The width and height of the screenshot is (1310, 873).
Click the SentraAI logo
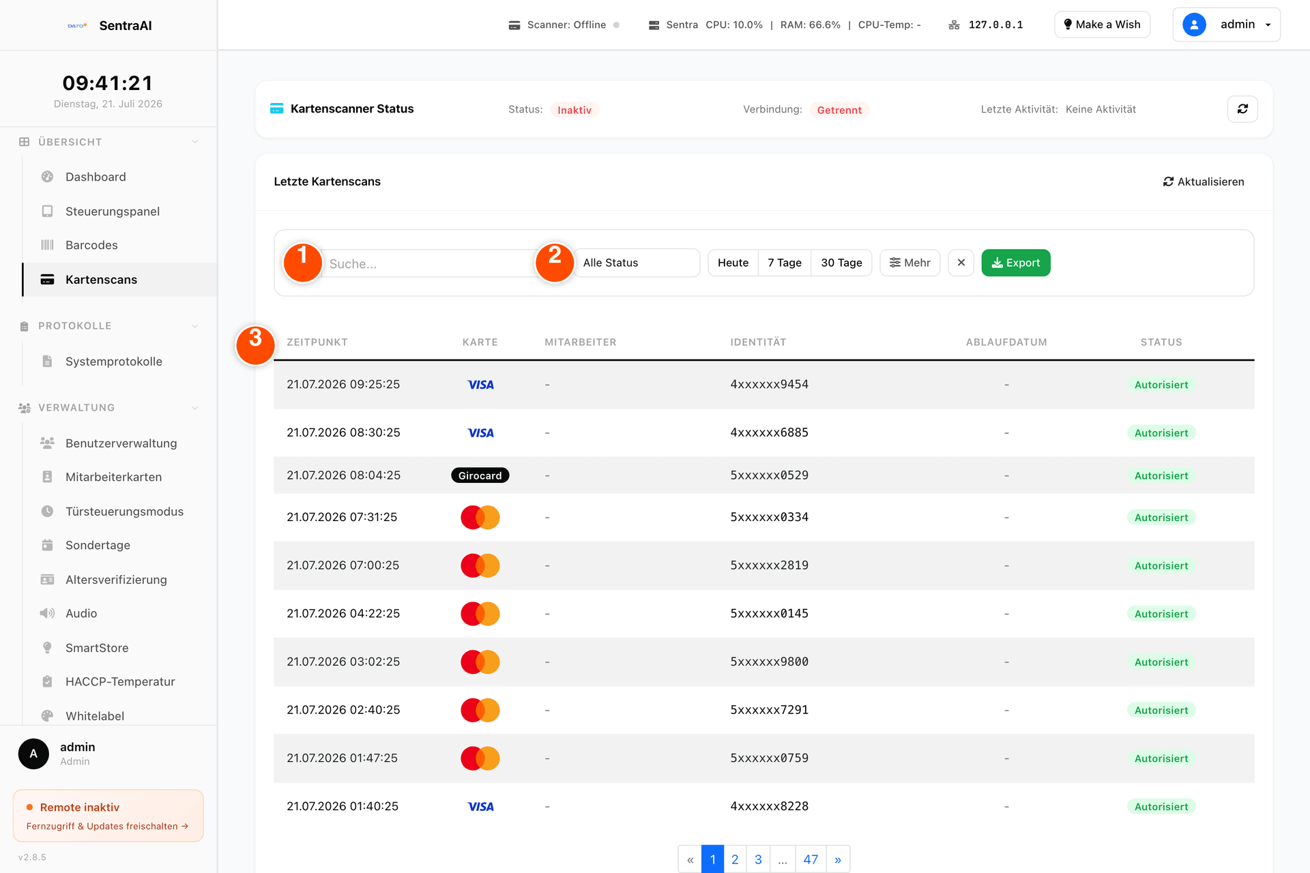pyautogui.click(x=77, y=25)
